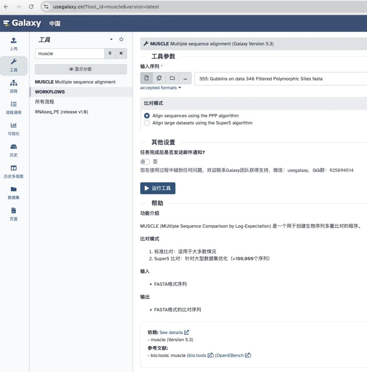The width and height of the screenshot is (367, 372).
Task: Open History Multiview (历史多视图) icon
Action: tap(14, 172)
